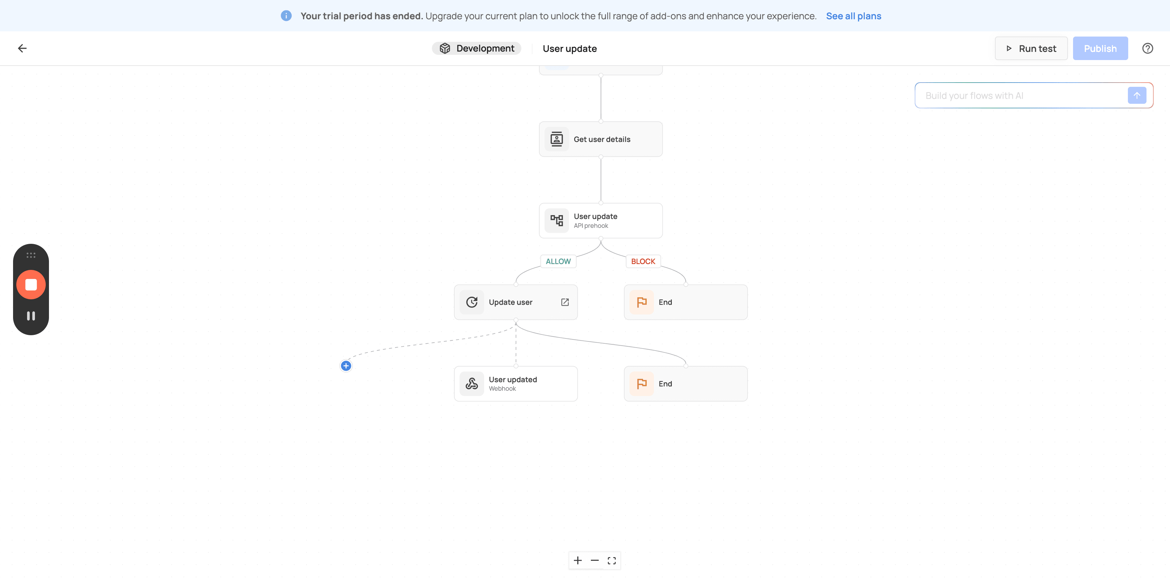The width and height of the screenshot is (1170, 579).
Task: Submit AI prompt with arrow button
Action: click(1137, 95)
